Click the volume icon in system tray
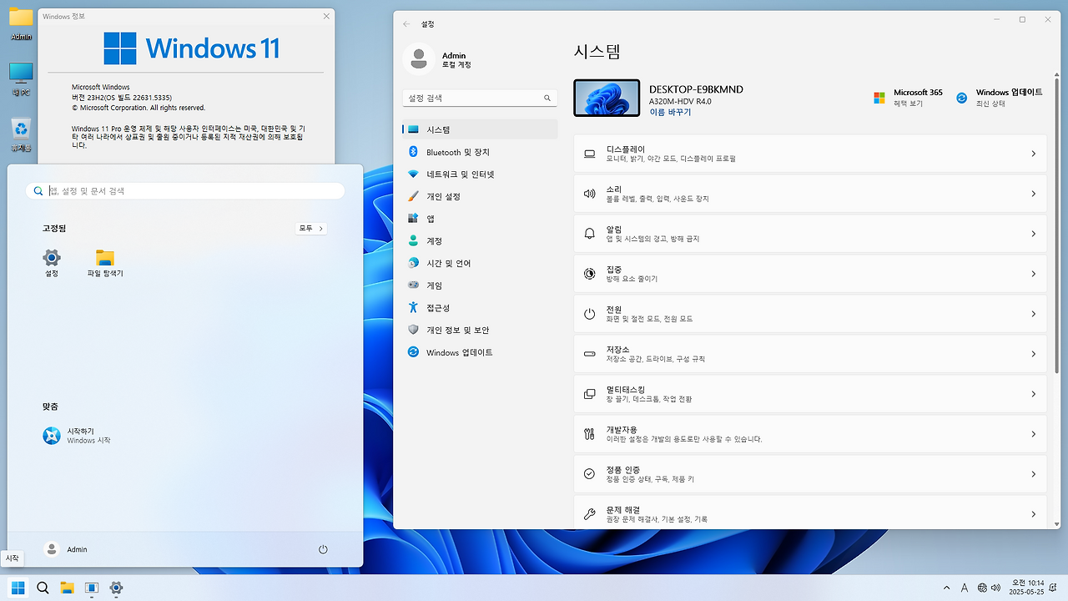 (x=996, y=588)
